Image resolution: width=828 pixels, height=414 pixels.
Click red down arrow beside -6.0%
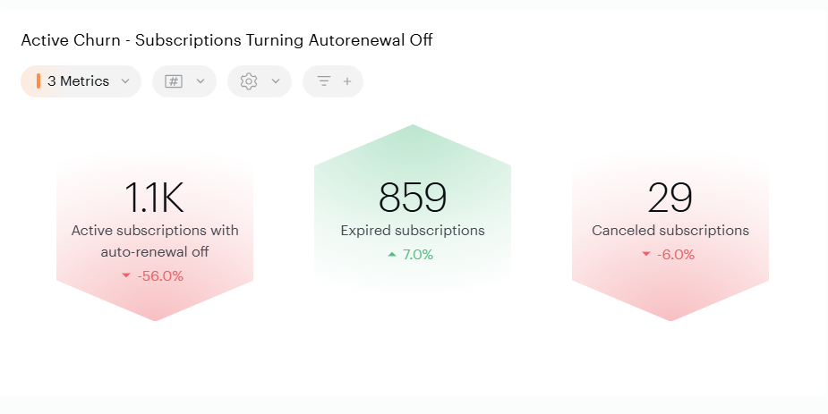[645, 255]
